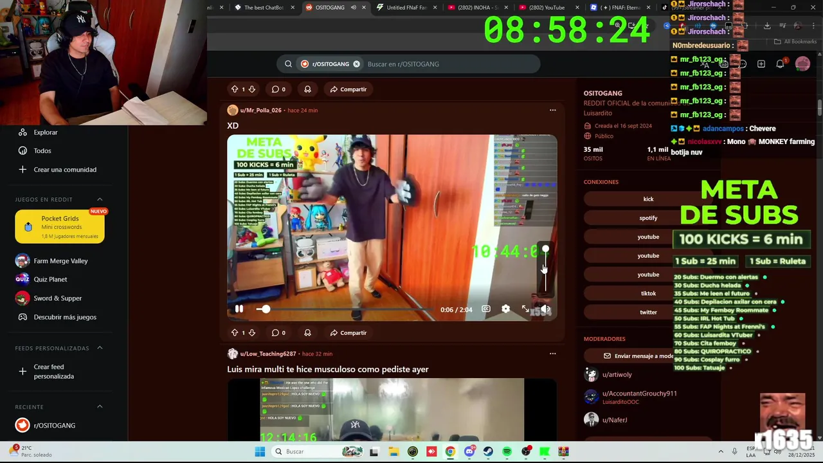
Task: Click Compartir above the Mr_Polla_026 post
Action: pyautogui.click(x=348, y=89)
